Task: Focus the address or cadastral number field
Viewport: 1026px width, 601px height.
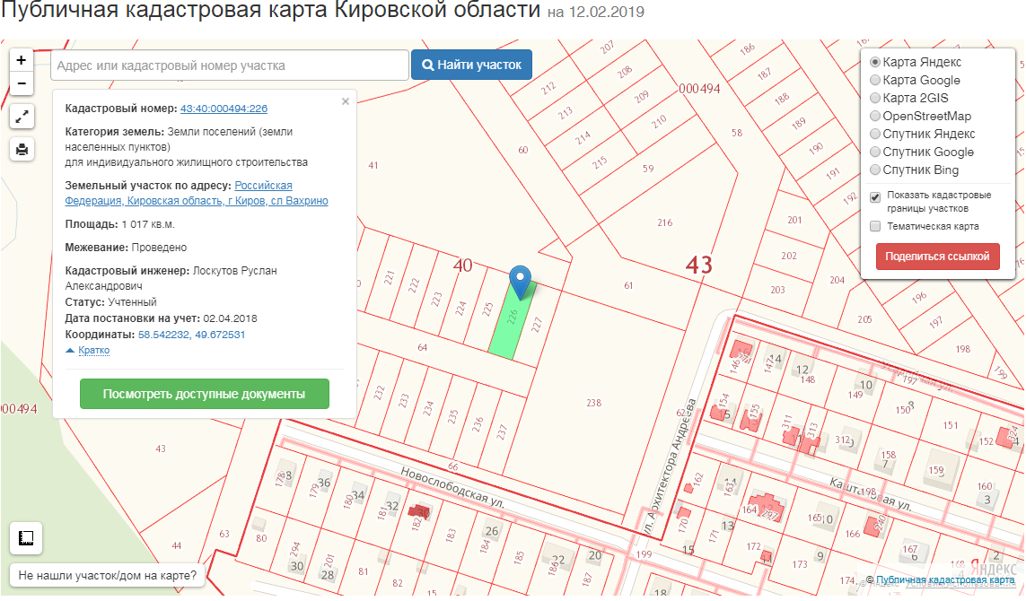Action: pyautogui.click(x=230, y=65)
